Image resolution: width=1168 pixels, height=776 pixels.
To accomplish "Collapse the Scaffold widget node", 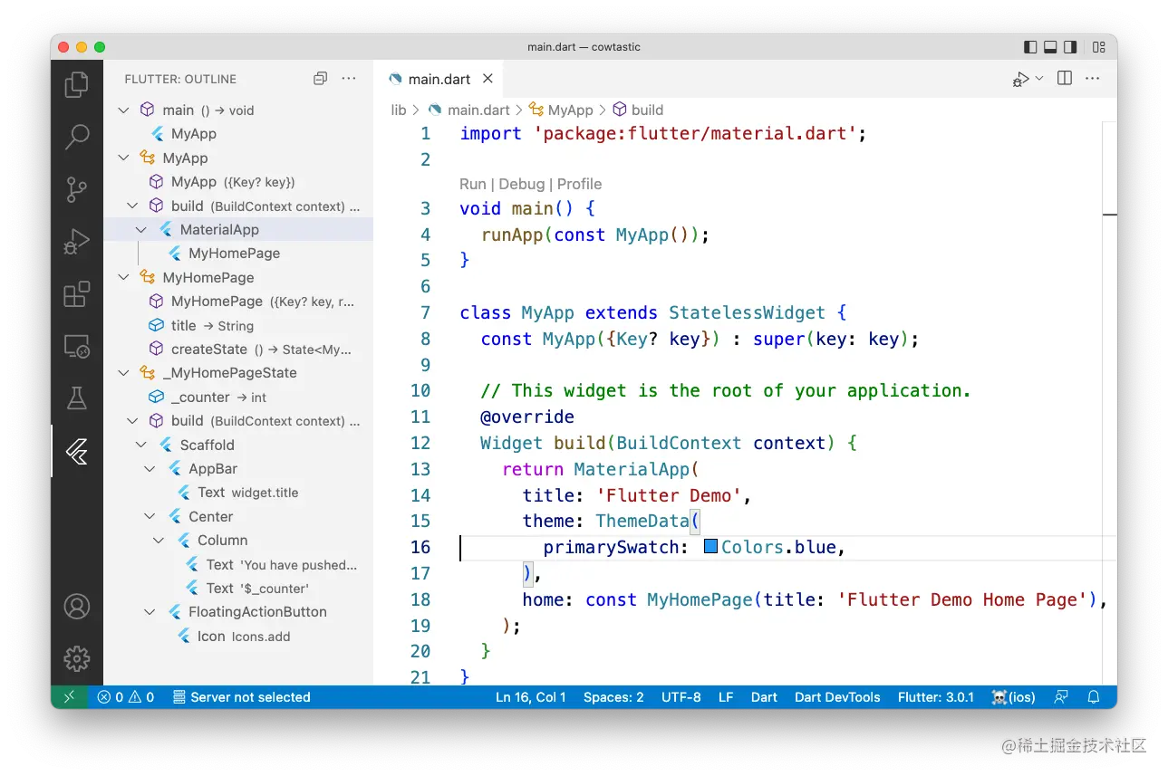I will coord(141,445).
